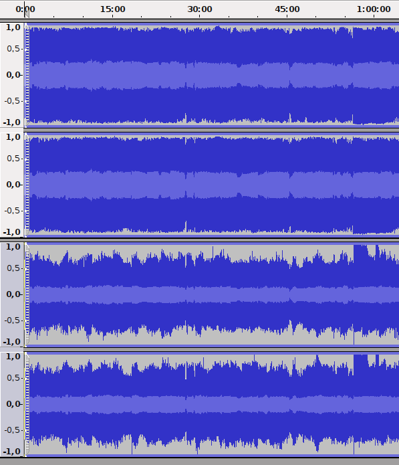Click the 45:00 label on the time ruler
This screenshot has width=399, height=465.
click(x=287, y=9)
